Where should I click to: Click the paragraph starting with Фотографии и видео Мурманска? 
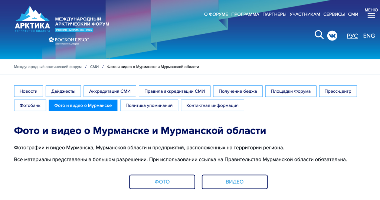click(149, 148)
